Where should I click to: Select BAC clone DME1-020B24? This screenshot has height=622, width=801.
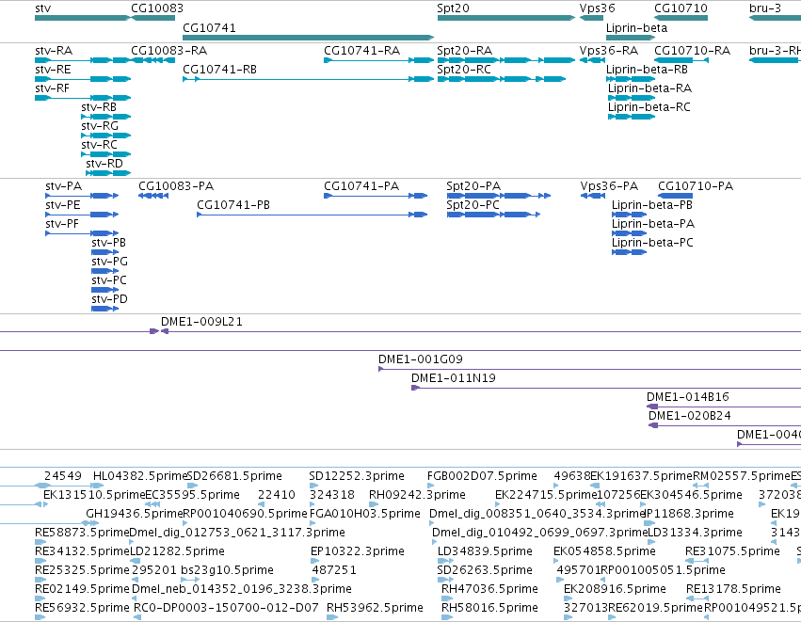pyautogui.click(x=725, y=426)
